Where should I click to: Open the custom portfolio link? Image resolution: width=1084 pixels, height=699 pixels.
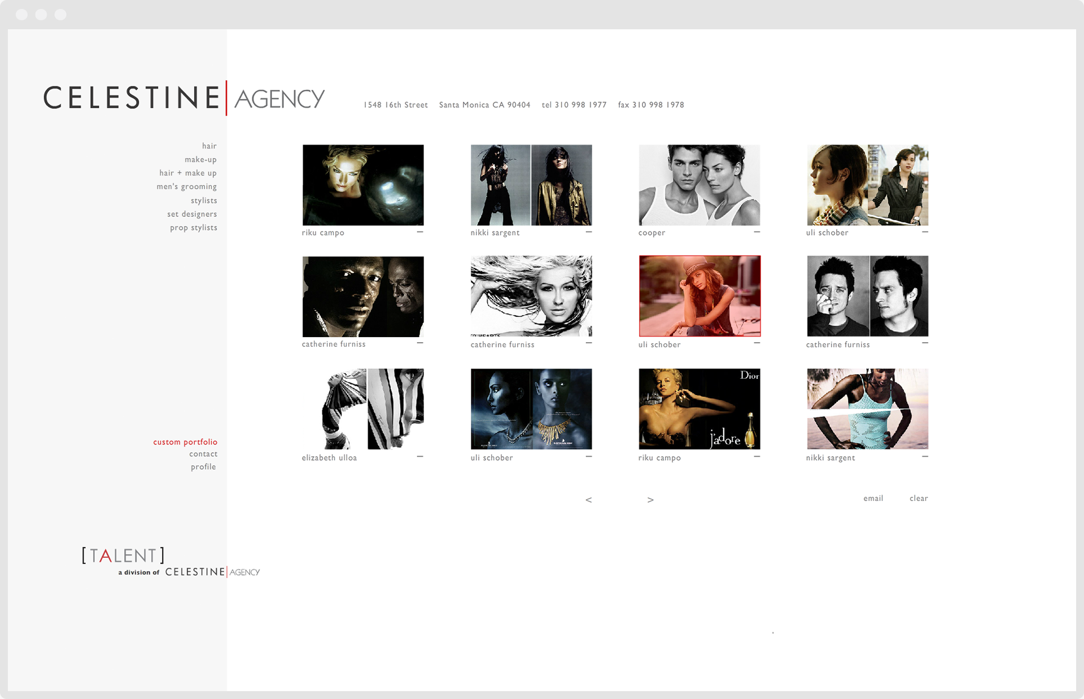click(185, 442)
